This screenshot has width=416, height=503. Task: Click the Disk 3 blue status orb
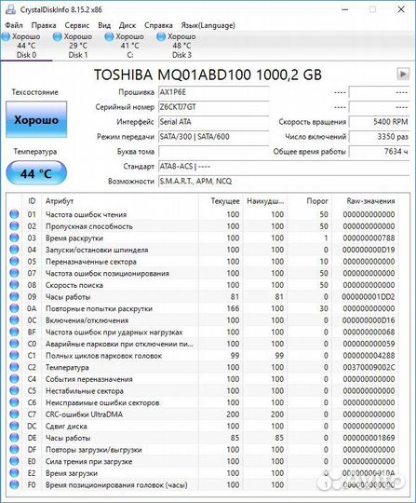(161, 36)
